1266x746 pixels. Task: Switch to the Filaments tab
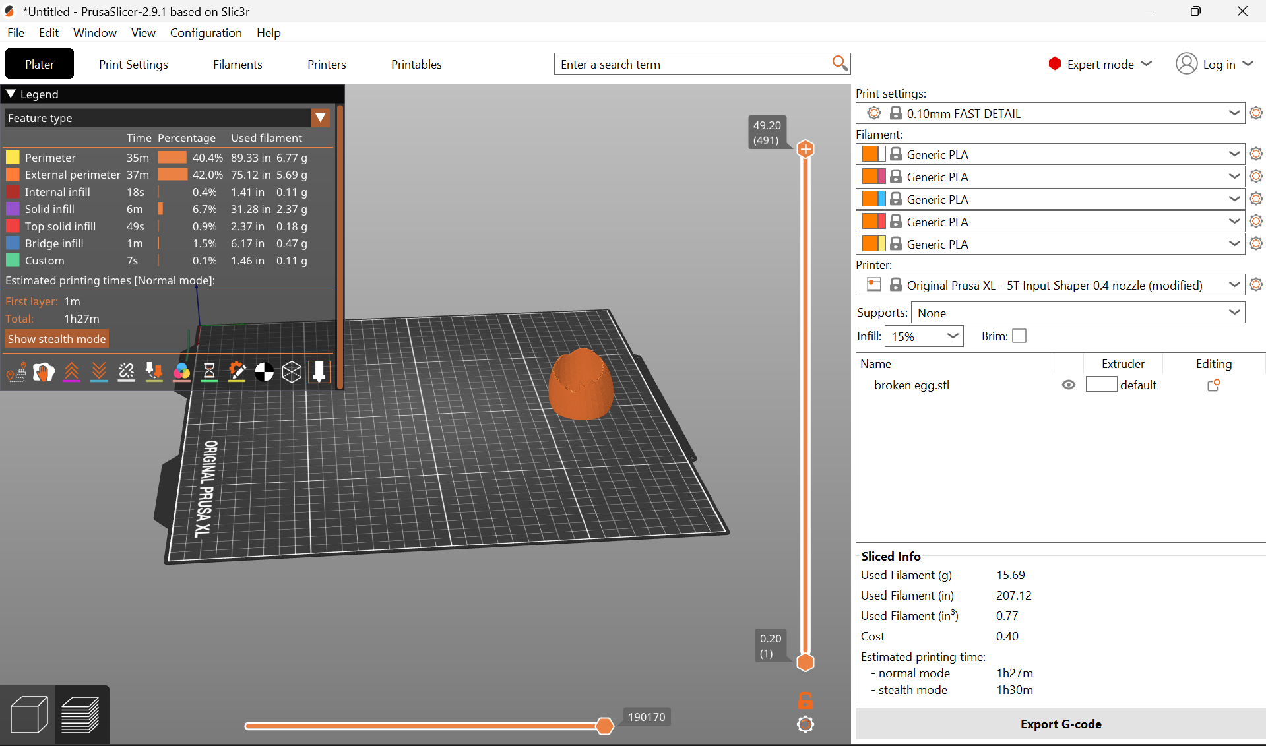click(x=237, y=64)
